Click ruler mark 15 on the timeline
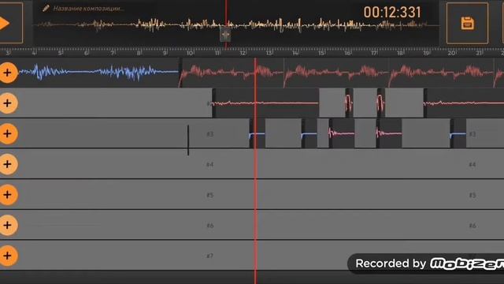The height and width of the screenshot is (284, 504). tap(321, 53)
